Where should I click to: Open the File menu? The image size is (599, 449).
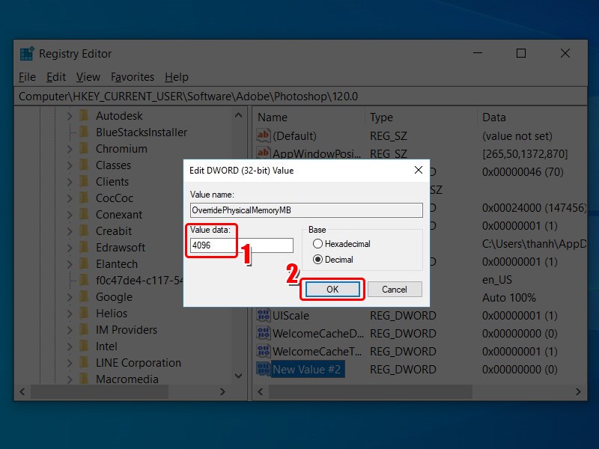(x=27, y=77)
